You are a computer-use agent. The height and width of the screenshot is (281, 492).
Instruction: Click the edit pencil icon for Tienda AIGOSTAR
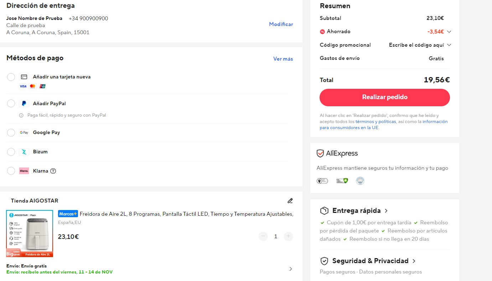290,201
